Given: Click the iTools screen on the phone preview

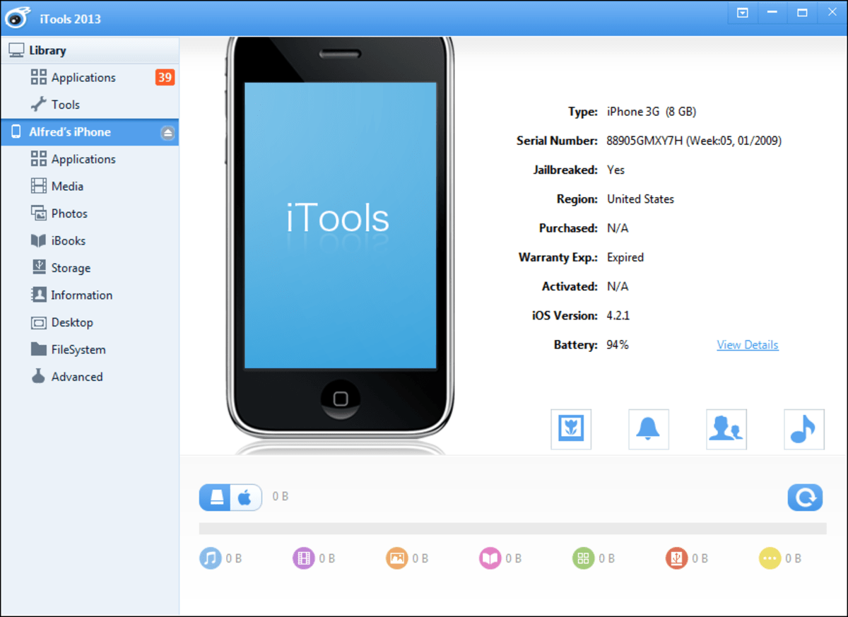Looking at the screenshot, I should 341,225.
